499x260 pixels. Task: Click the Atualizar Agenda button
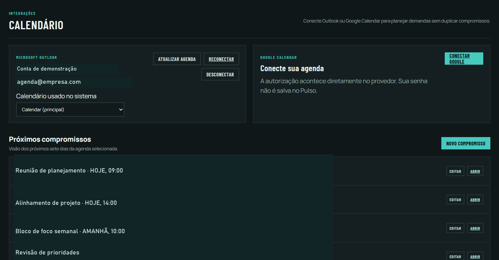(x=177, y=59)
